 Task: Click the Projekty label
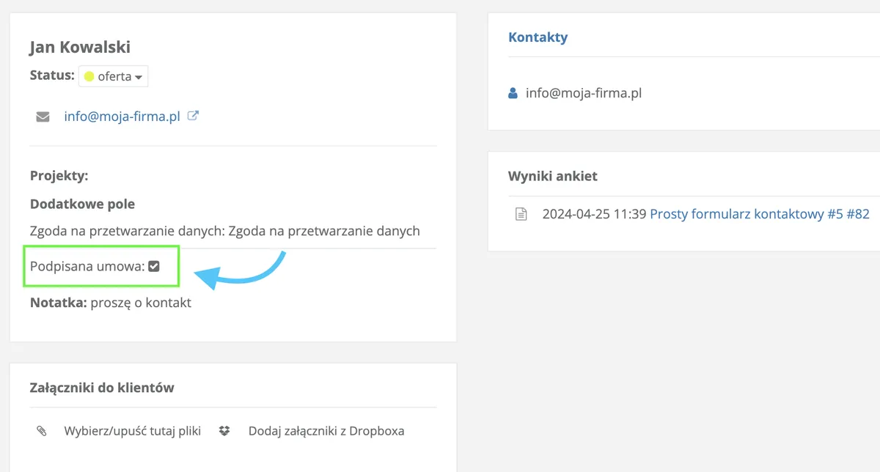(x=59, y=176)
